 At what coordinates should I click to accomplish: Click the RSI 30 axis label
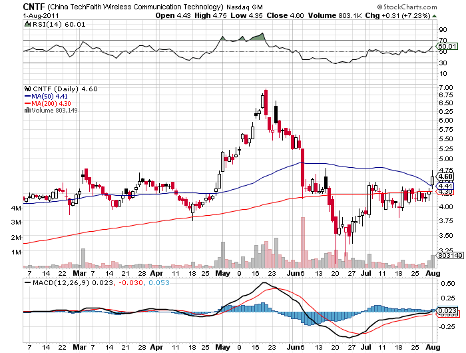[443, 63]
